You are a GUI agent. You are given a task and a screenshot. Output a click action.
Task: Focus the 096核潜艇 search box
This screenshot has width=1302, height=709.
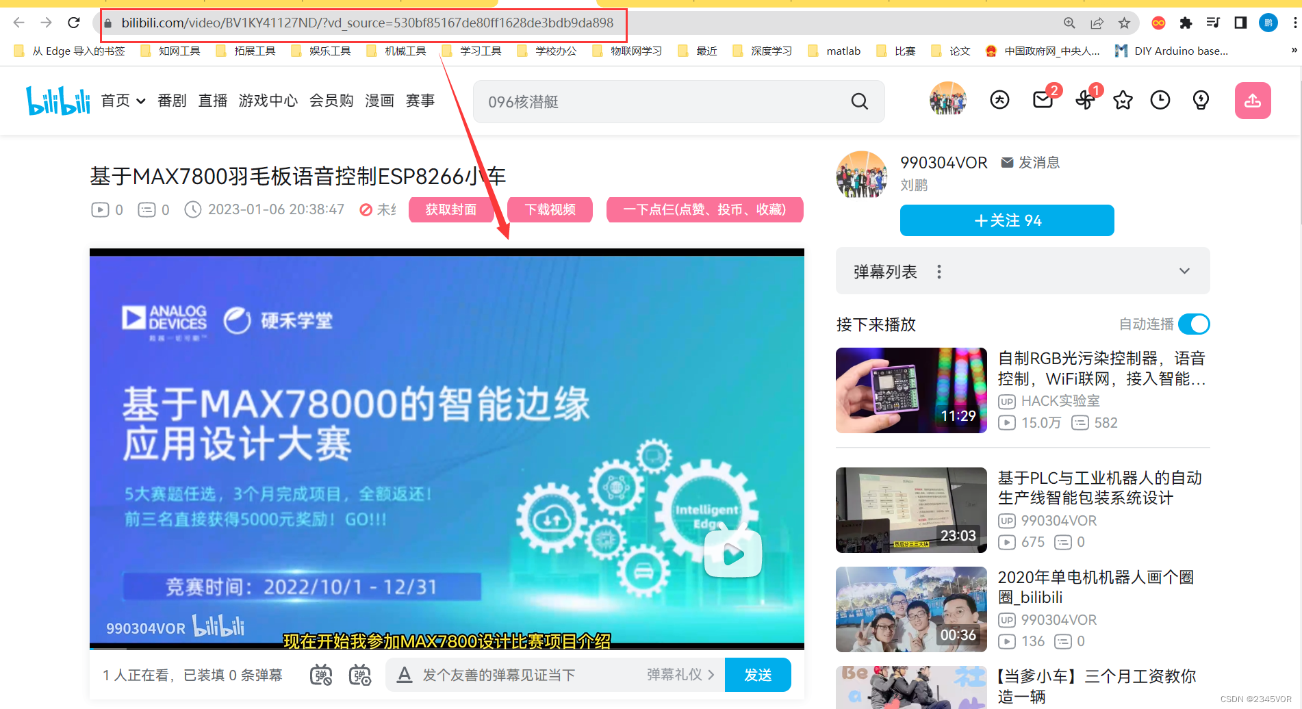click(x=678, y=102)
